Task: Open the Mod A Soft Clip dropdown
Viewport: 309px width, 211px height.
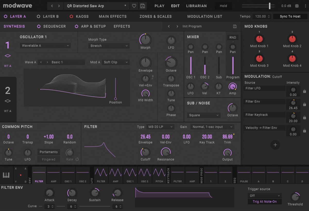Action: [x=116, y=62]
